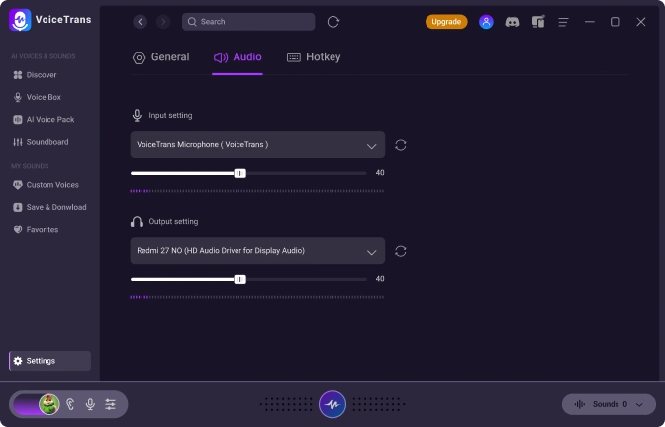This screenshot has height=427, width=665.
Task: Refresh the input device list
Action: pyautogui.click(x=401, y=145)
